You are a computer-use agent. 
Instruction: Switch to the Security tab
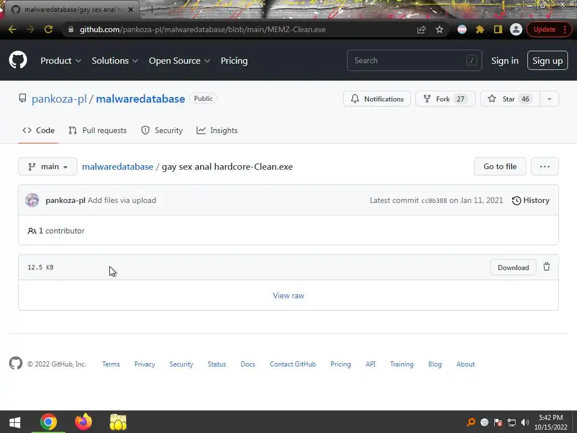click(x=162, y=130)
